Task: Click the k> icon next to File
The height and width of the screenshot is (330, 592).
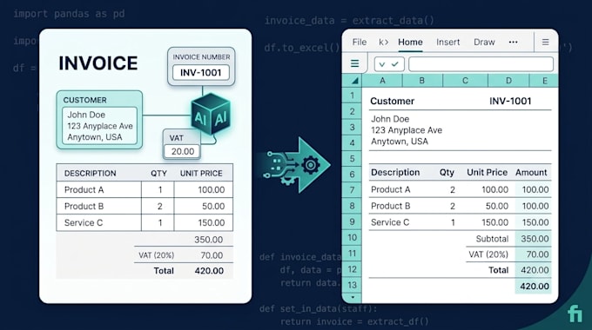Action: tap(384, 42)
